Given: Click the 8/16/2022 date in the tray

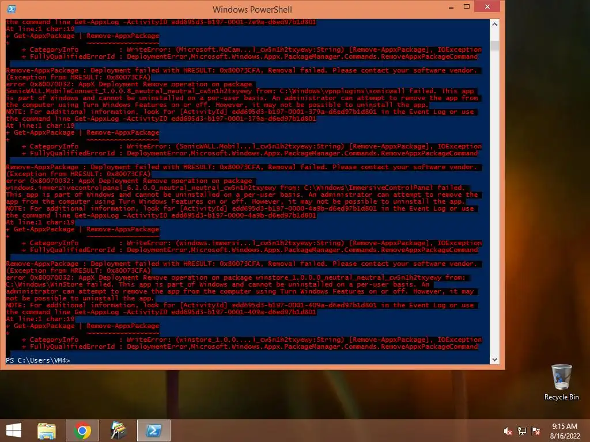Looking at the screenshot, I should tap(565, 436).
